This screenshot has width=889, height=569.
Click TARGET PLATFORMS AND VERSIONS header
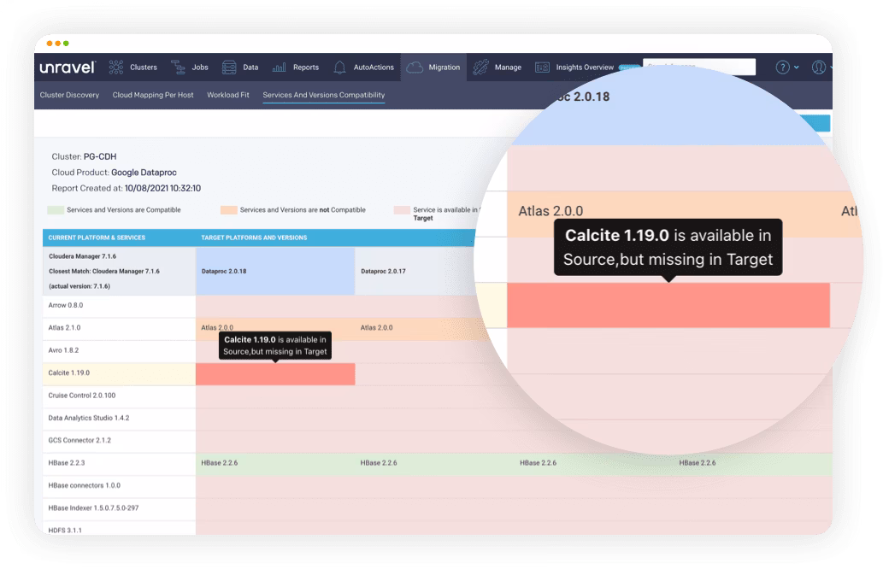tap(254, 238)
